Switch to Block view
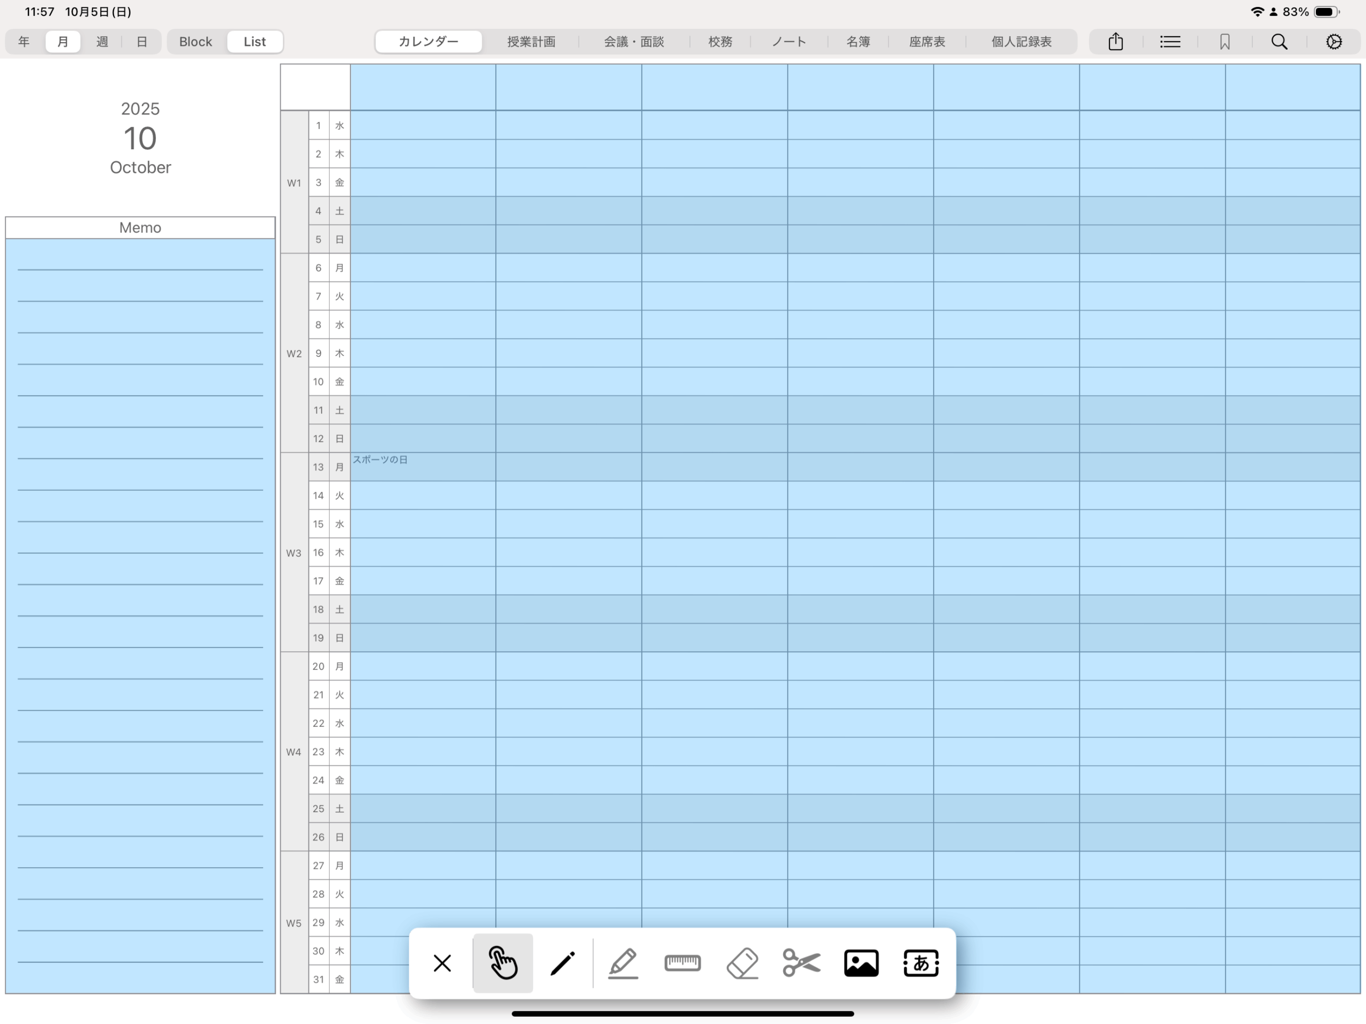The height and width of the screenshot is (1024, 1366). pyautogui.click(x=195, y=42)
